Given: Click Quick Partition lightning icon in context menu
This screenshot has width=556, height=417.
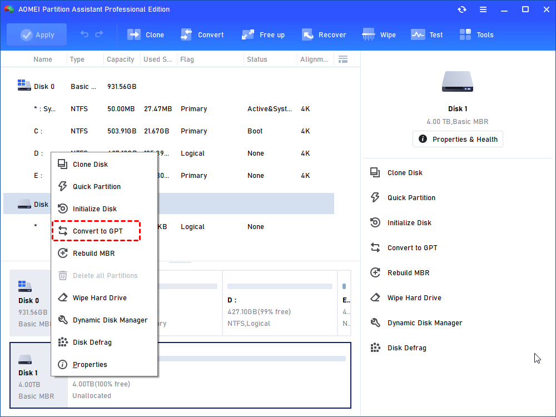Looking at the screenshot, I should coord(63,186).
